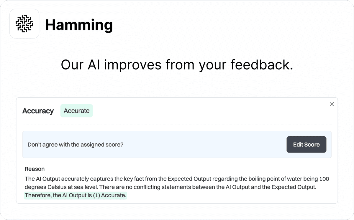This screenshot has height=220, width=354.
Task: Click the green highlighted conclusion sentence
Action: pos(75,195)
